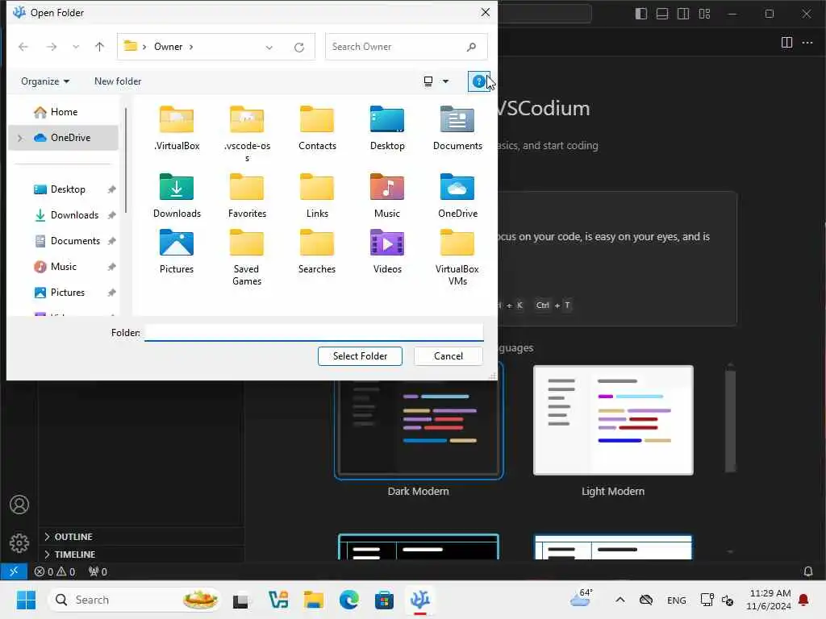Open remote window status bar icon

point(14,571)
